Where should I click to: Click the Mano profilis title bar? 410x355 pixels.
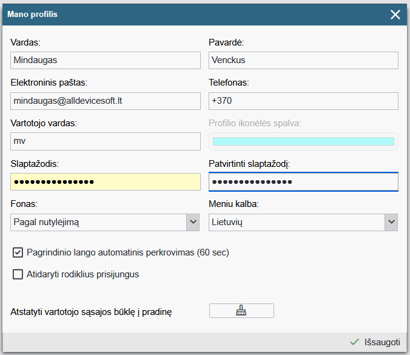[x=205, y=15]
